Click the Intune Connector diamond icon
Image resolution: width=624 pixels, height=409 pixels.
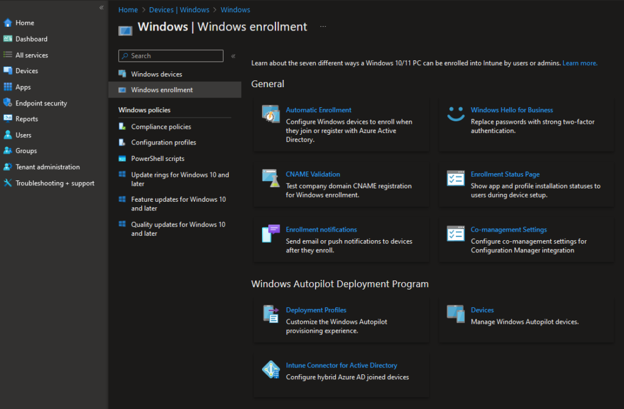(271, 369)
